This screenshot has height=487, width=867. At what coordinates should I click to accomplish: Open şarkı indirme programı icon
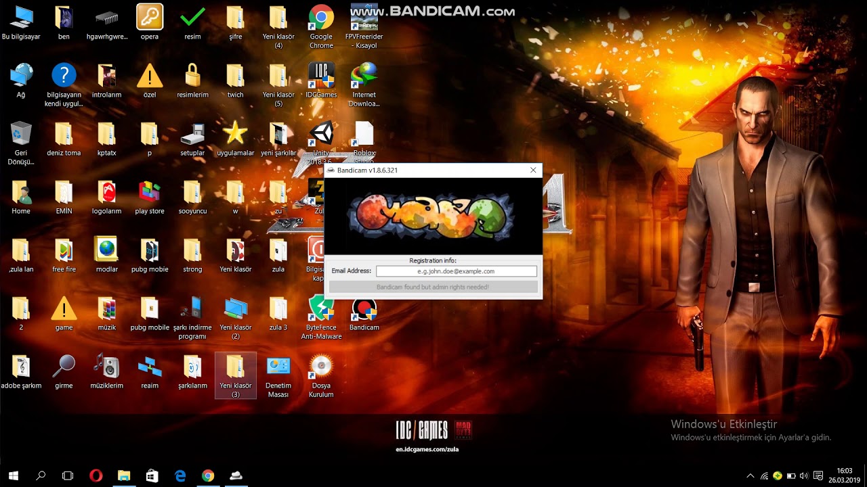click(x=192, y=308)
